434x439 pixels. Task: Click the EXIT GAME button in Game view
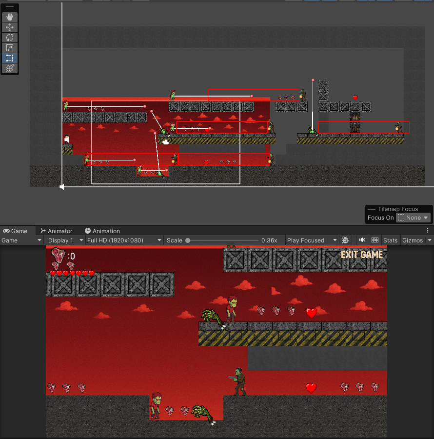coord(361,255)
